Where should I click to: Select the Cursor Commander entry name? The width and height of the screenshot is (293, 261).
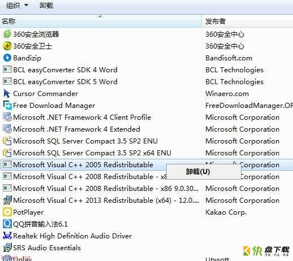(x=45, y=94)
